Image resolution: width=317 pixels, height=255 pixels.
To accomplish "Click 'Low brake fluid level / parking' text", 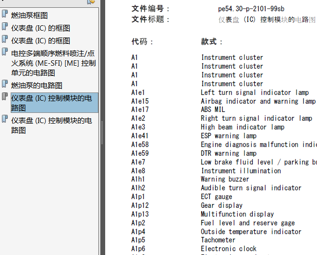I will (x=255, y=162).
